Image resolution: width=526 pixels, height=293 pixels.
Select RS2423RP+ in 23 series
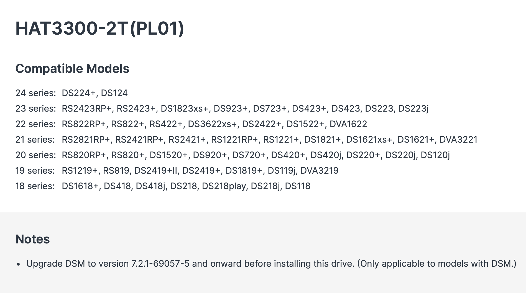click(x=87, y=109)
